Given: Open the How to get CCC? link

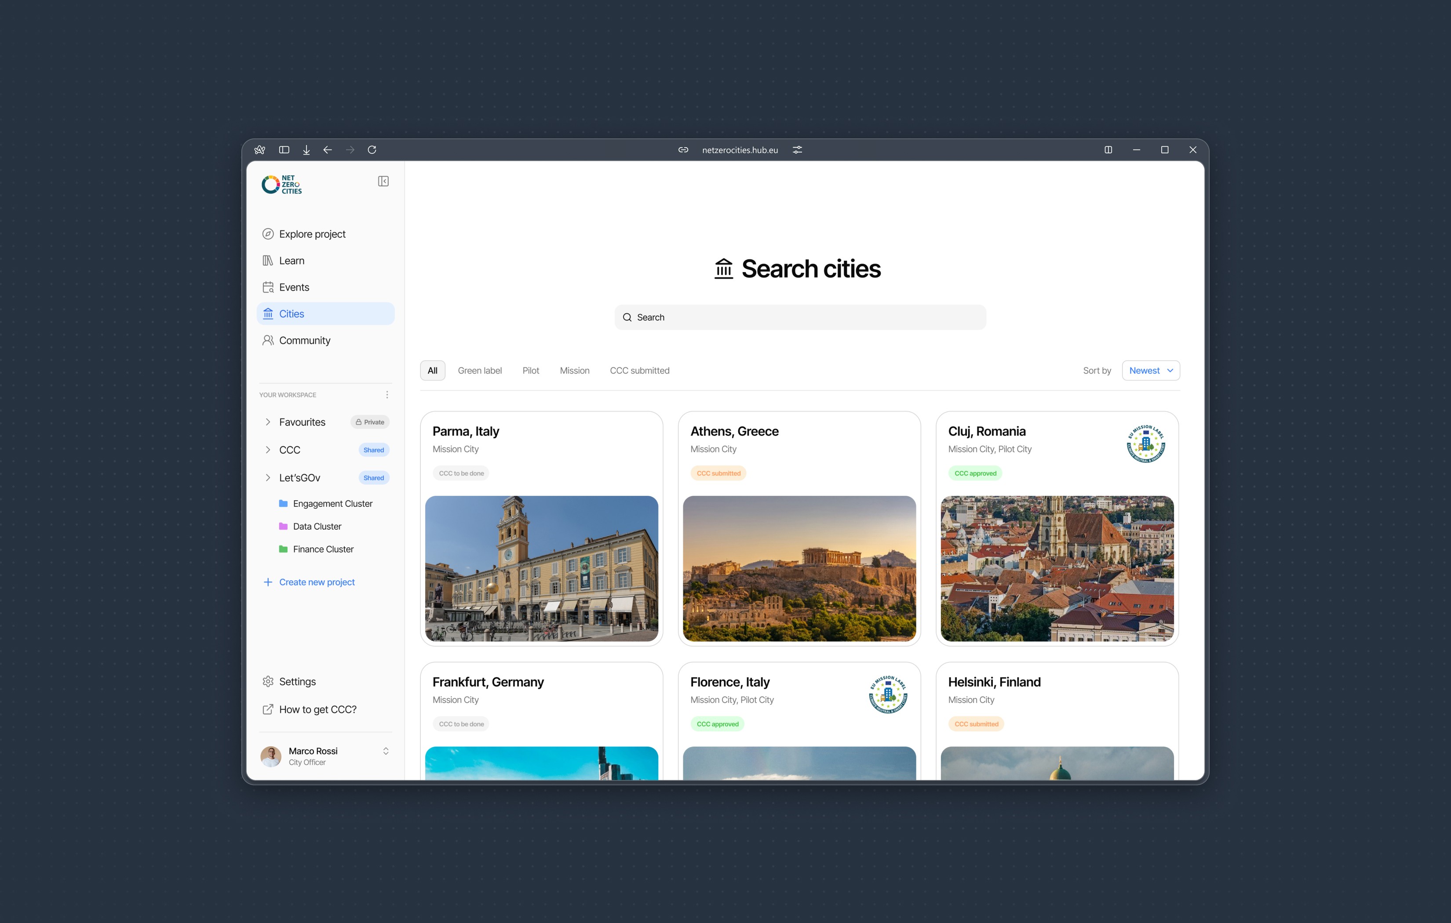Looking at the screenshot, I should [317, 709].
